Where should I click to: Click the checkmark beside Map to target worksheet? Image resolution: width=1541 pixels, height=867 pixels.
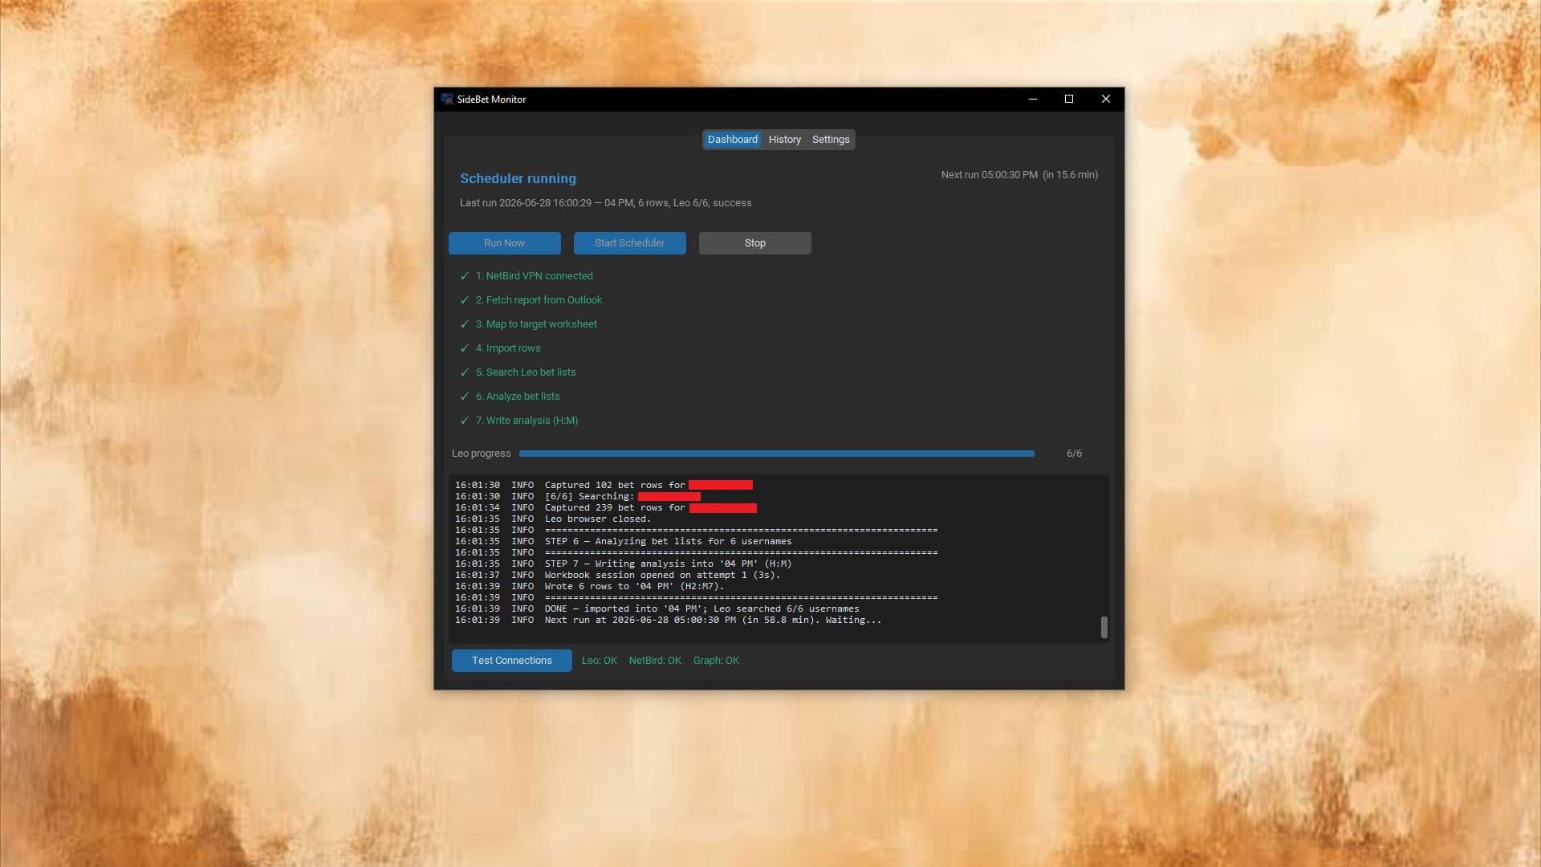coord(464,324)
